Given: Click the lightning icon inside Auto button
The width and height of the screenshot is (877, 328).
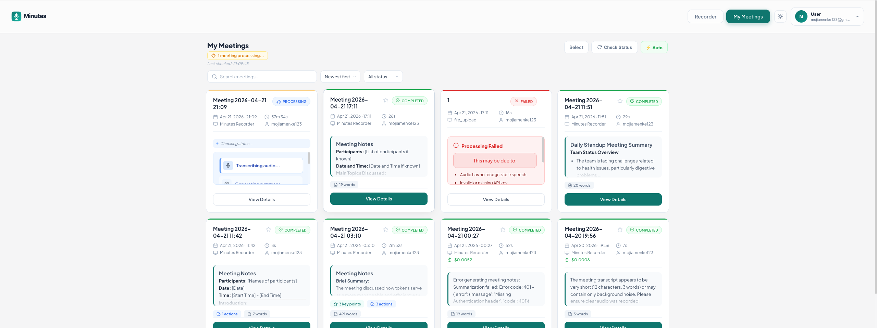Looking at the screenshot, I should coord(649,48).
